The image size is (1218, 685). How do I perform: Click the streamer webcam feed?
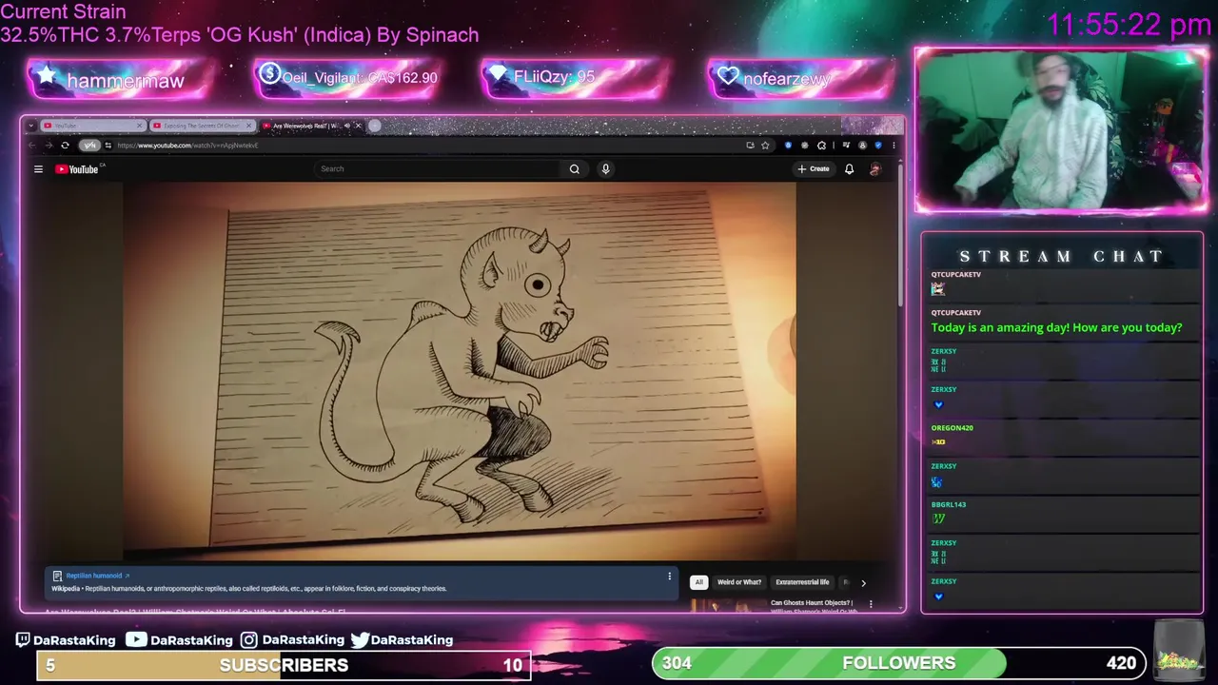1061,129
